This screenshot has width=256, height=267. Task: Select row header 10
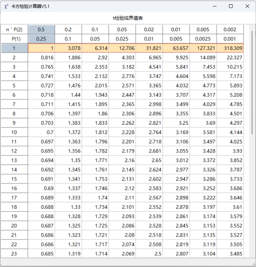click(x=14, y=132)
